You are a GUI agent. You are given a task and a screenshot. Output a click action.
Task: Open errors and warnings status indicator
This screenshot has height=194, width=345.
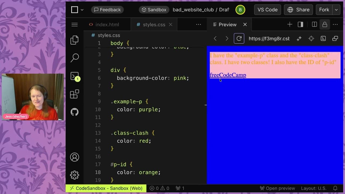tap(160, 188)
